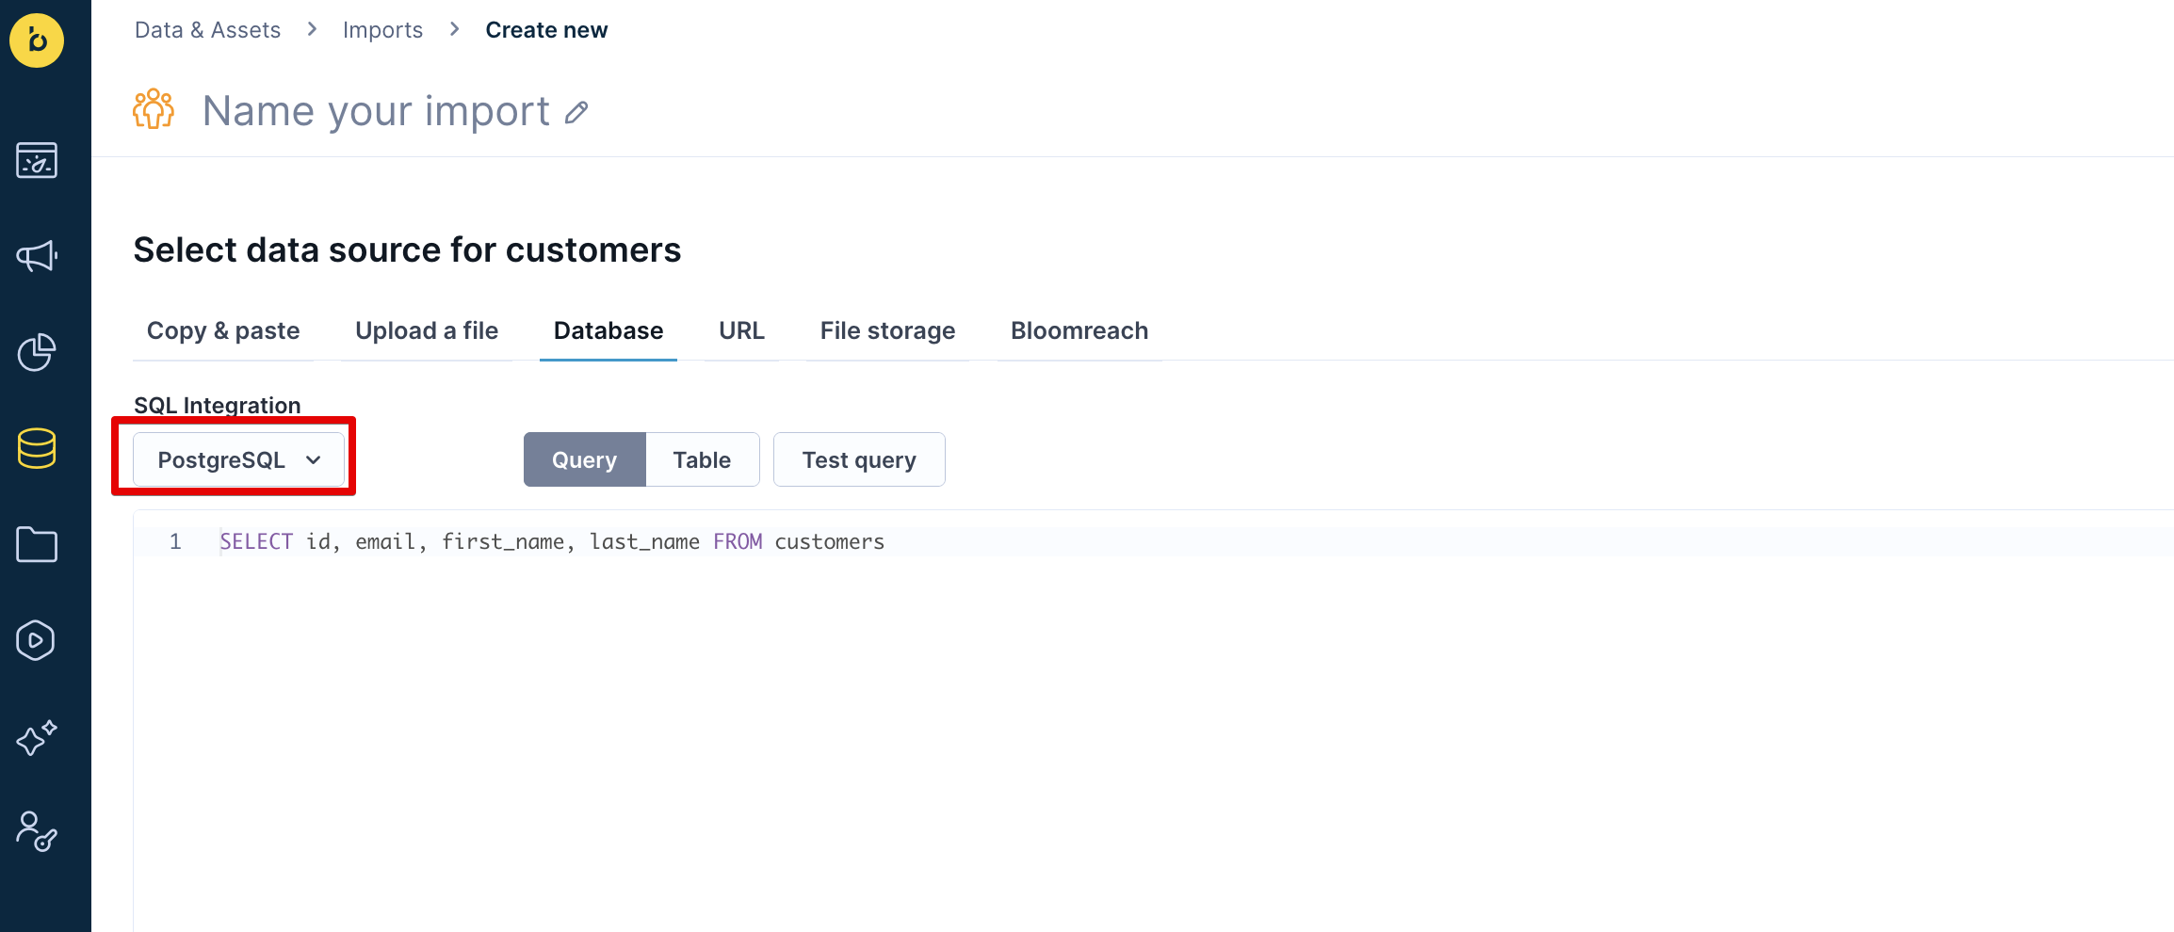Click the Create new breadcrumb
This screenshot has width=2174, height=932.
tap(546, 30)
